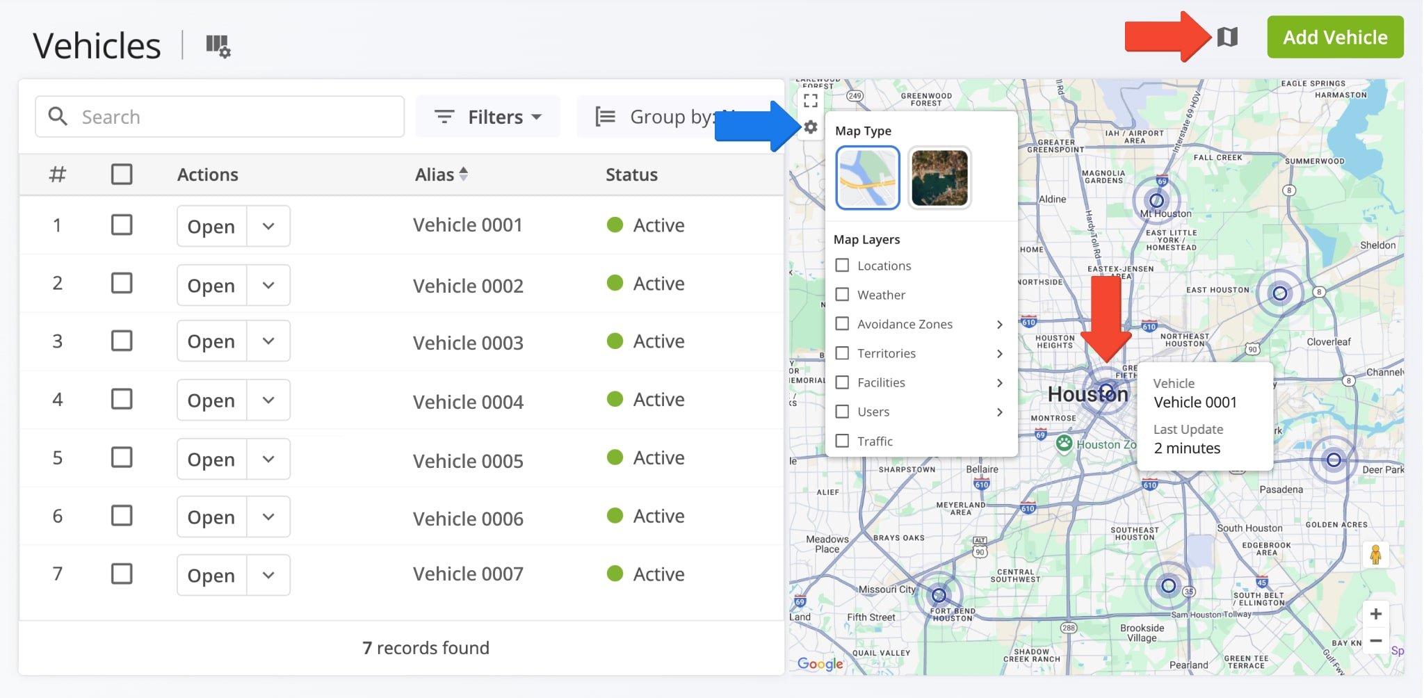Select the satellite Map Type thumbnail
Screen dimensions: 1424x698
coord(938,177)
